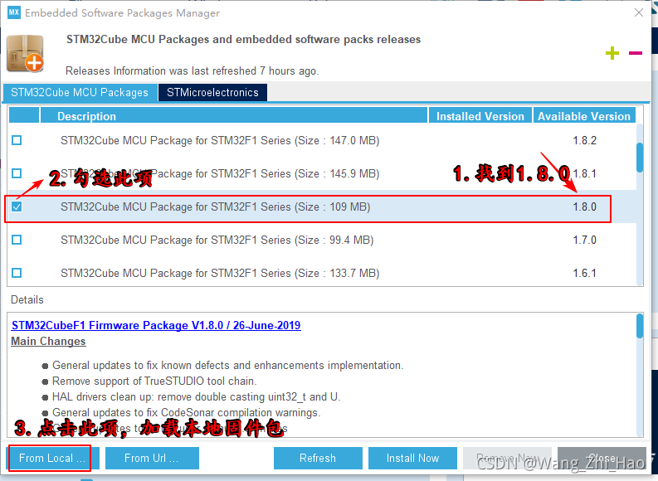Click available version 1.8.2 cell
The width and height of the screenshot is (658, 481).
point(584,140)
